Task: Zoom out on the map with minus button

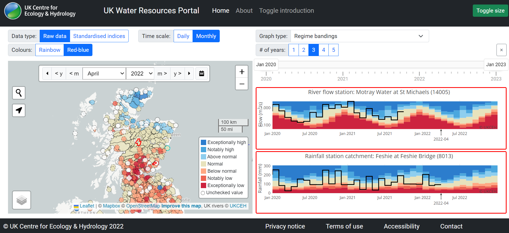Action: pos(242,84)
